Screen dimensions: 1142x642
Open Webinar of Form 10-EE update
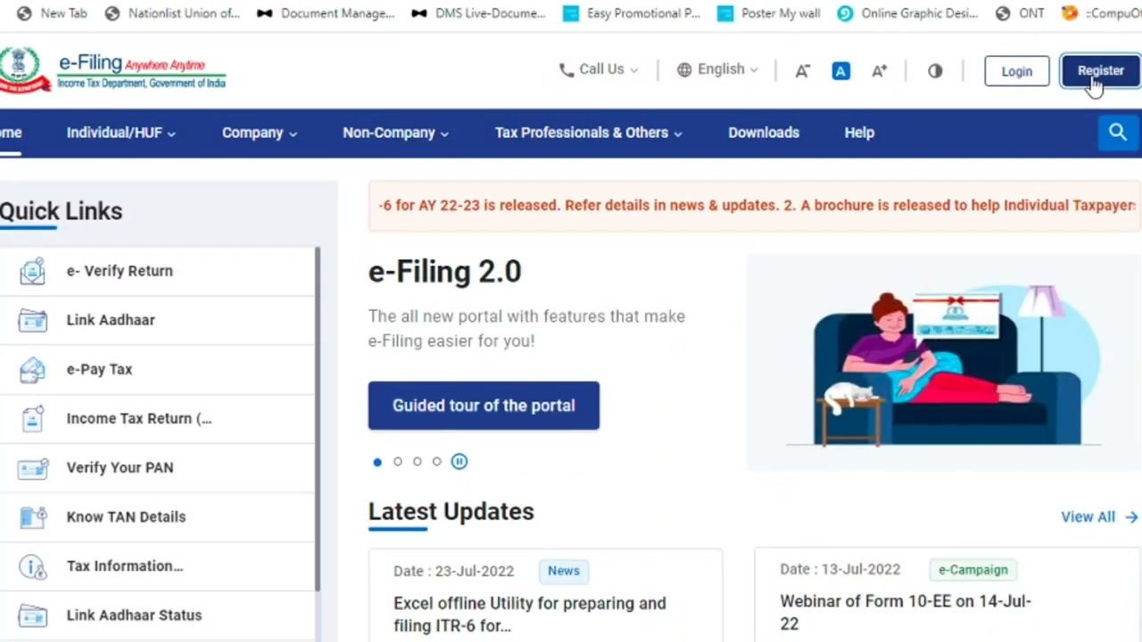point(906,613)
